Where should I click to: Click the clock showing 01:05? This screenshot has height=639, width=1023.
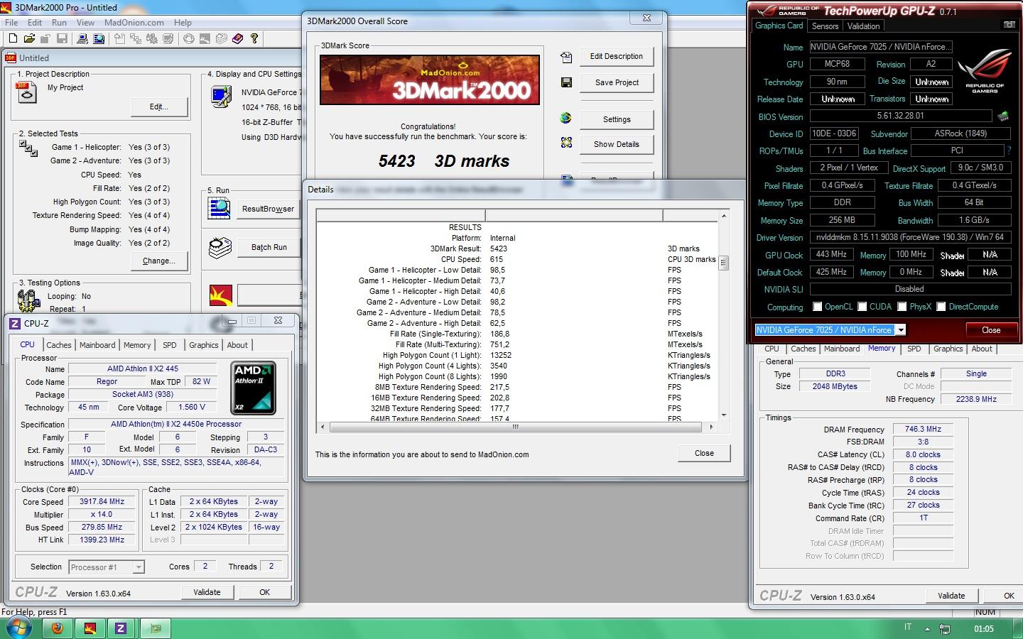pos(984,628)
